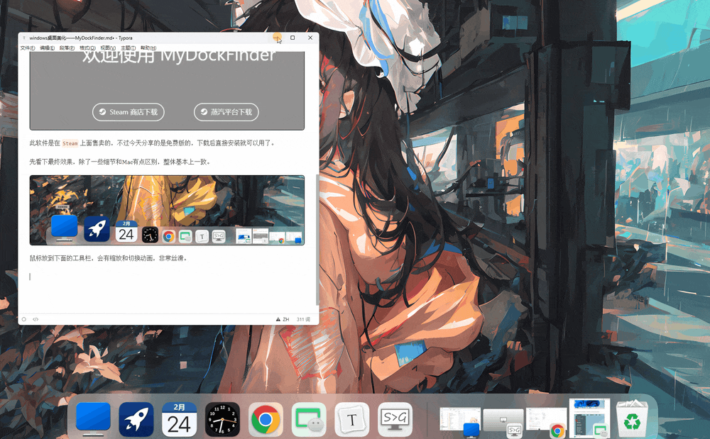Click the paragraph starting 此软件是在
The width and height of the screenshot is (710, 439).
pyautogui.click(x=152, y=143)
